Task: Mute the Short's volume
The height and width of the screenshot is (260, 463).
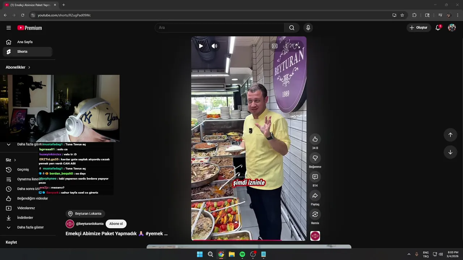Action: pos(214,46)
